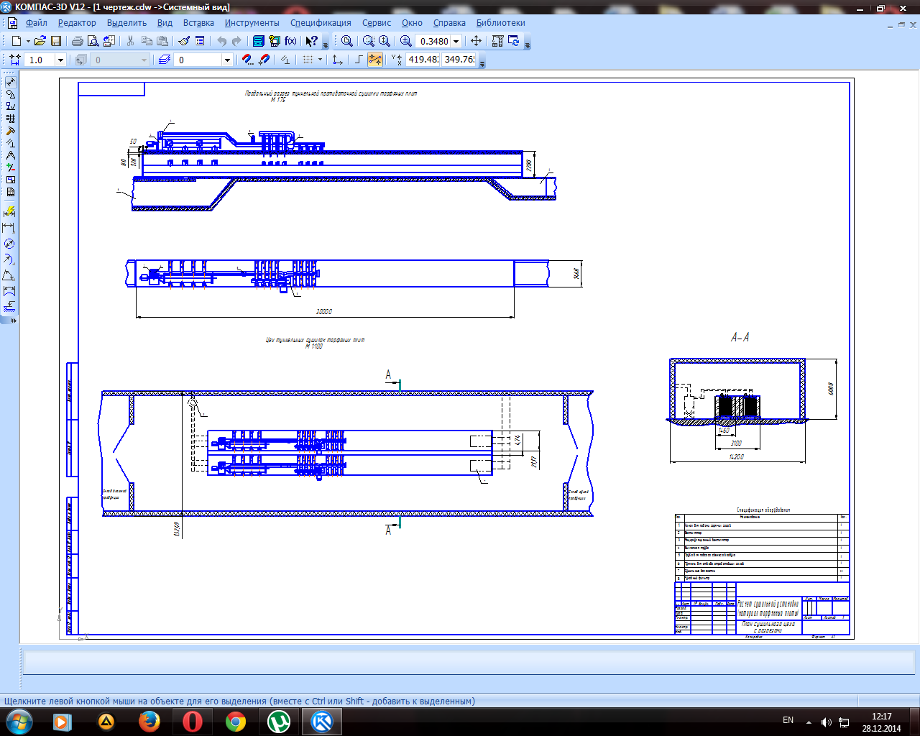This screenshot has width=920, height=736.
Task: Select the diametral dimension tool
Action: [9, 244]
